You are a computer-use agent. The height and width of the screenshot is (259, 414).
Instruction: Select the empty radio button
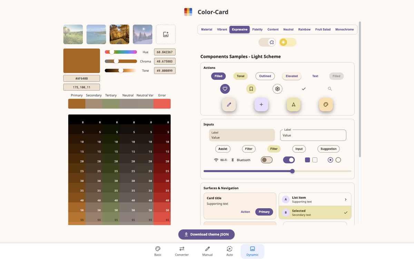coord(338,160)
